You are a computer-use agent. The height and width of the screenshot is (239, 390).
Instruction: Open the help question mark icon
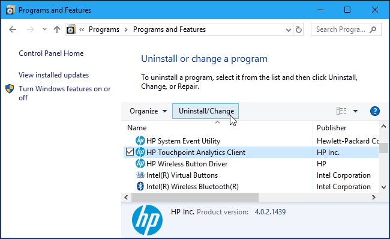click(x=374, y=111)
